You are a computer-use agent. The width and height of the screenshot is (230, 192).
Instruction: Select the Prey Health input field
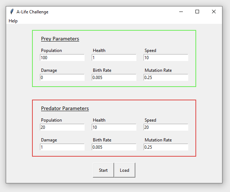coord(114,58)
